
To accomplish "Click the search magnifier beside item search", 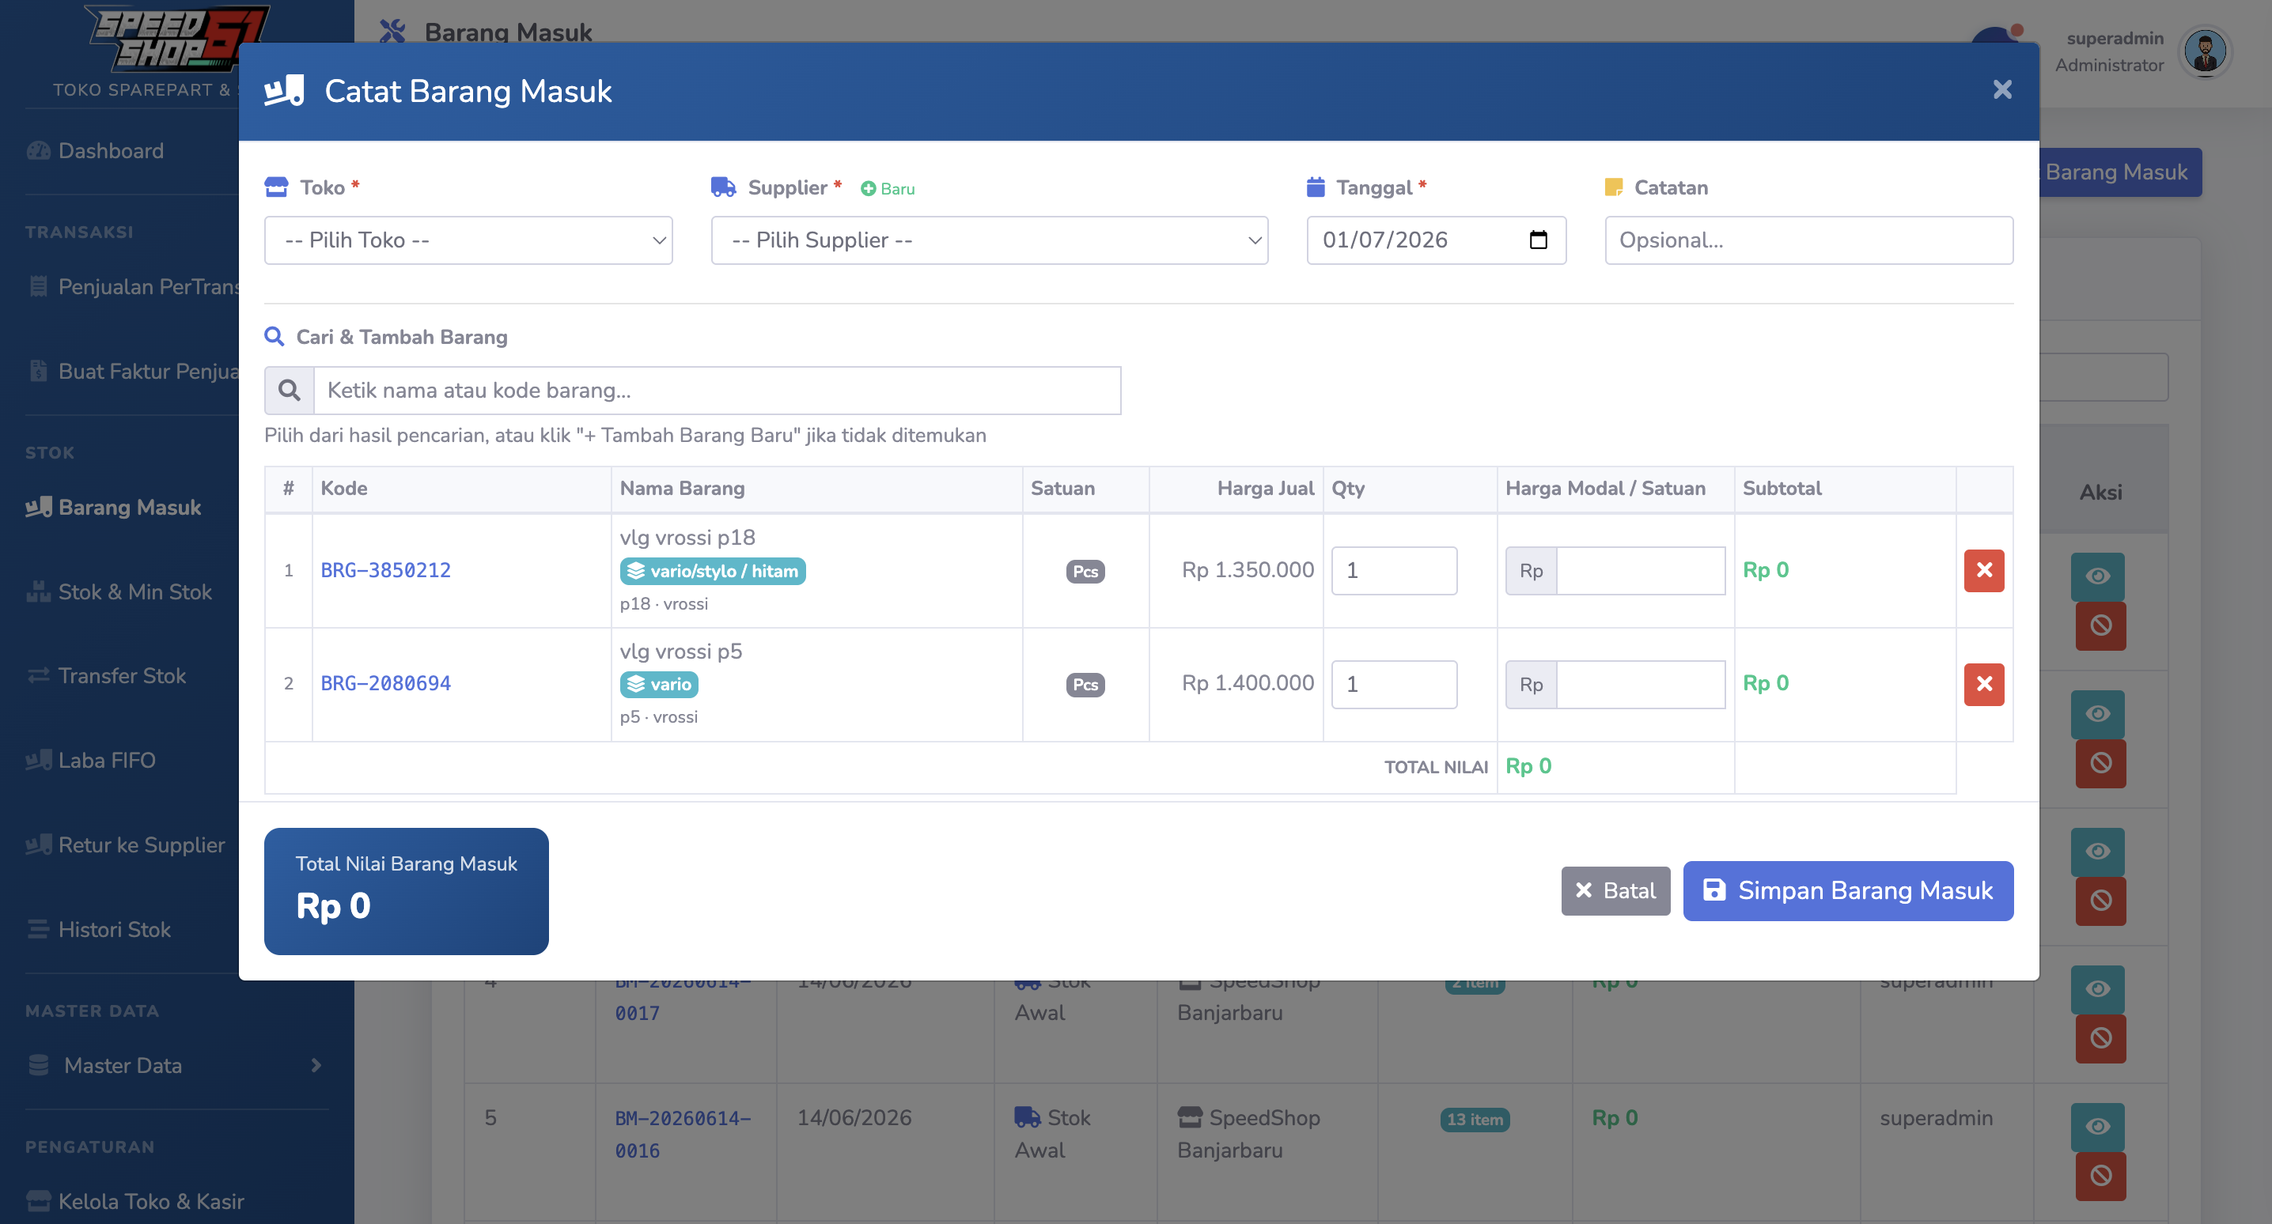I will pos(290,391).
